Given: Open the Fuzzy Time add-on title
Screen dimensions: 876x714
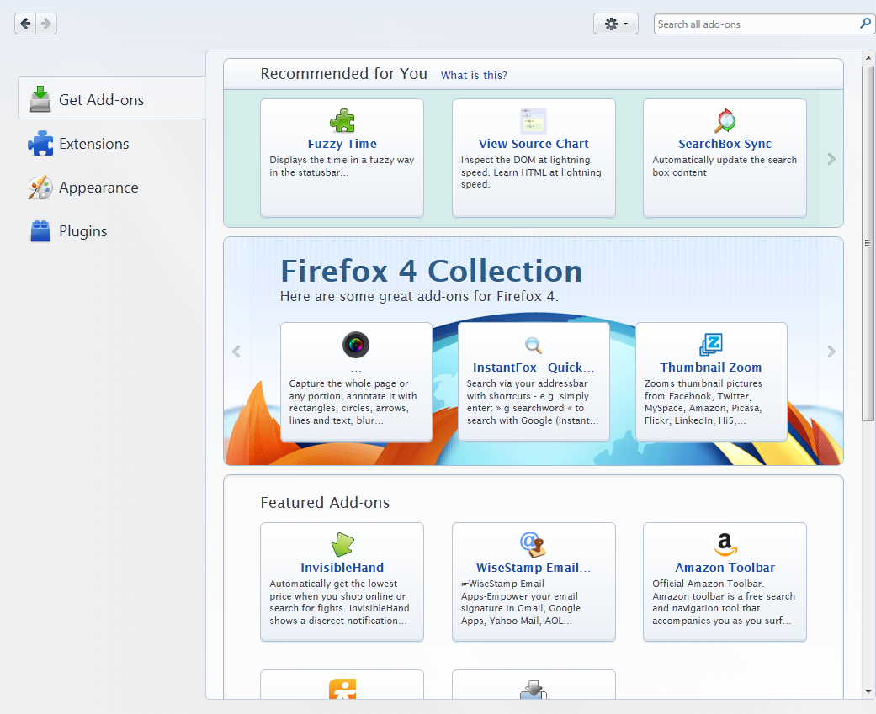Looking at the screenshot, I should (x=342, y=144).
